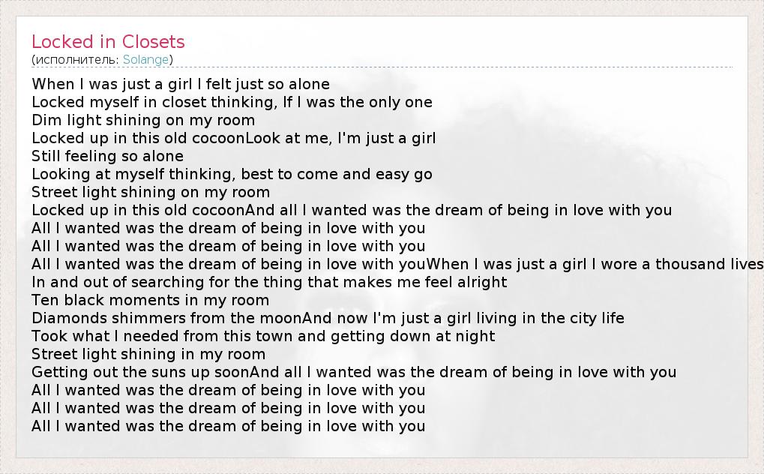Click the 'Ten black moments in my room' lyric
The height and width of the screenshot is (474, 764).
pos(150,300)
